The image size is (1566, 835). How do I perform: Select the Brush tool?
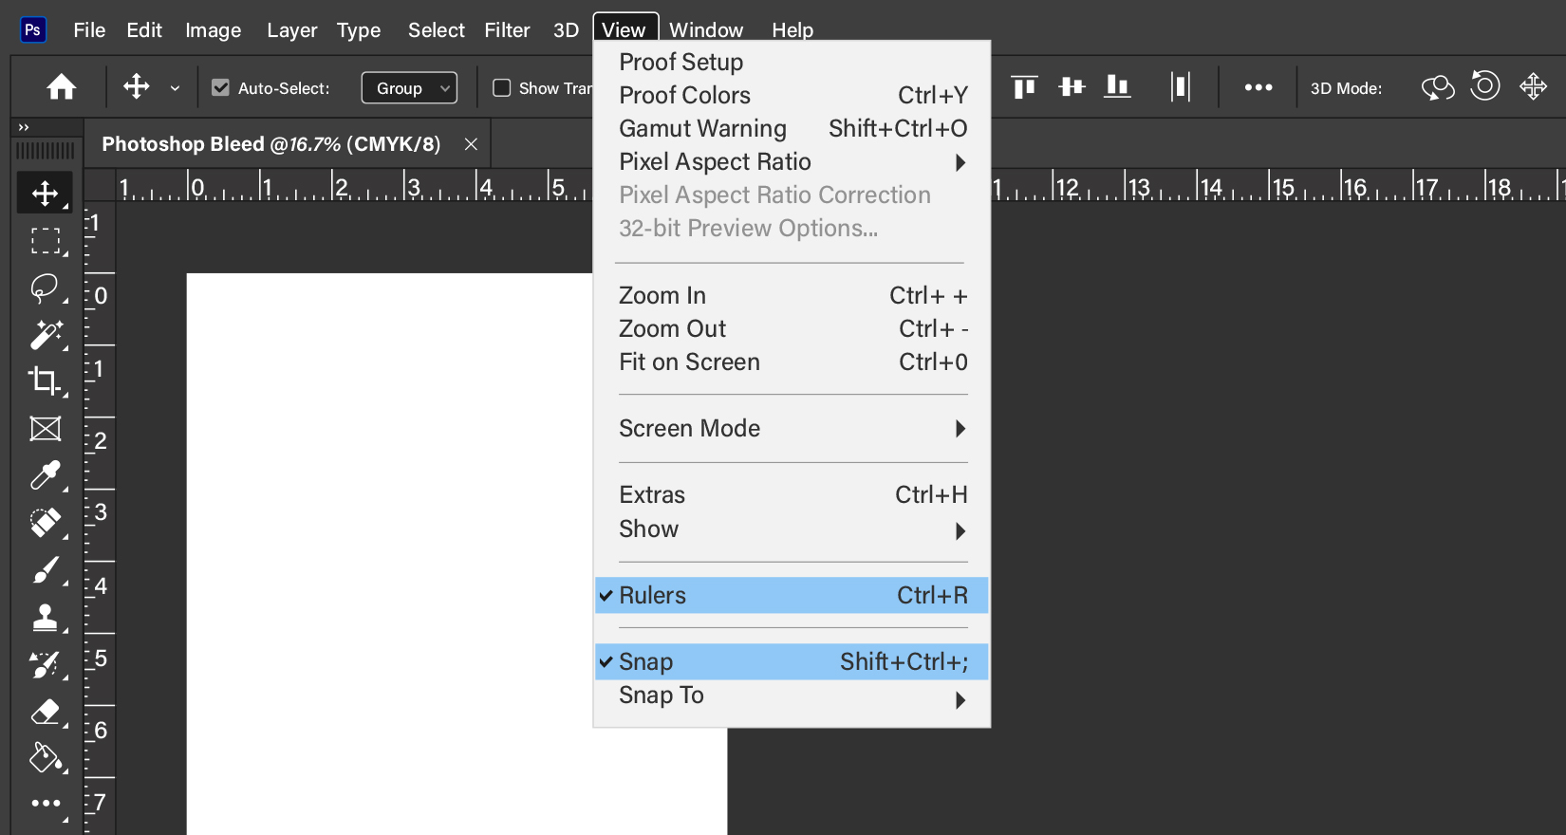pos(45,569)
